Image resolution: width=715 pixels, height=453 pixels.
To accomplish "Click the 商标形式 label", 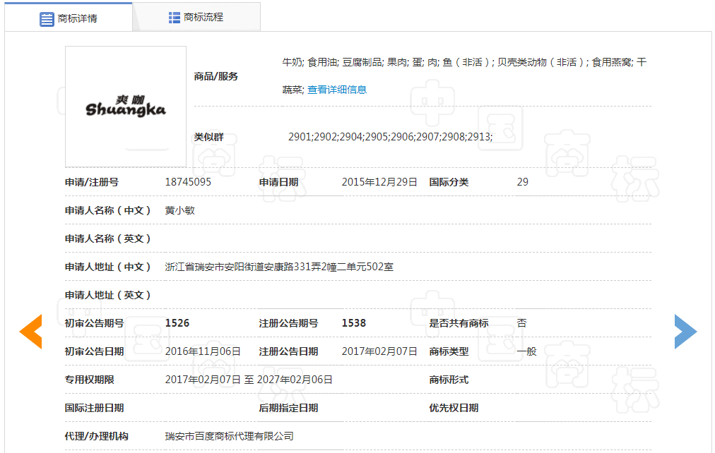I will point(449,380).
